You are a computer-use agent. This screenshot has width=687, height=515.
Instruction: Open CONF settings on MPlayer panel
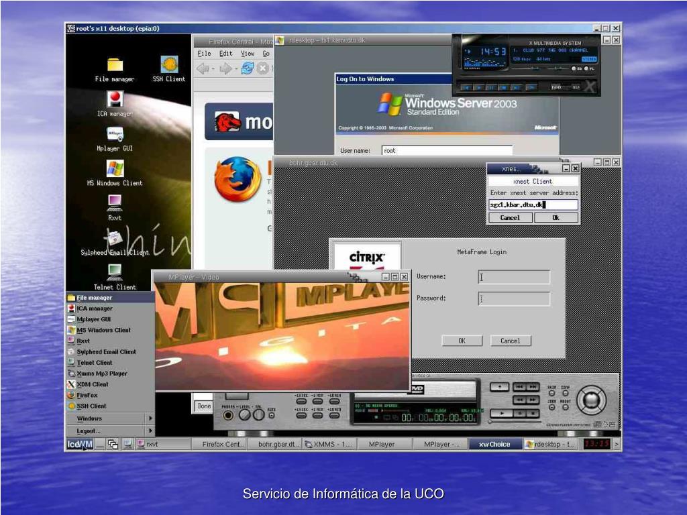(566, 393)
